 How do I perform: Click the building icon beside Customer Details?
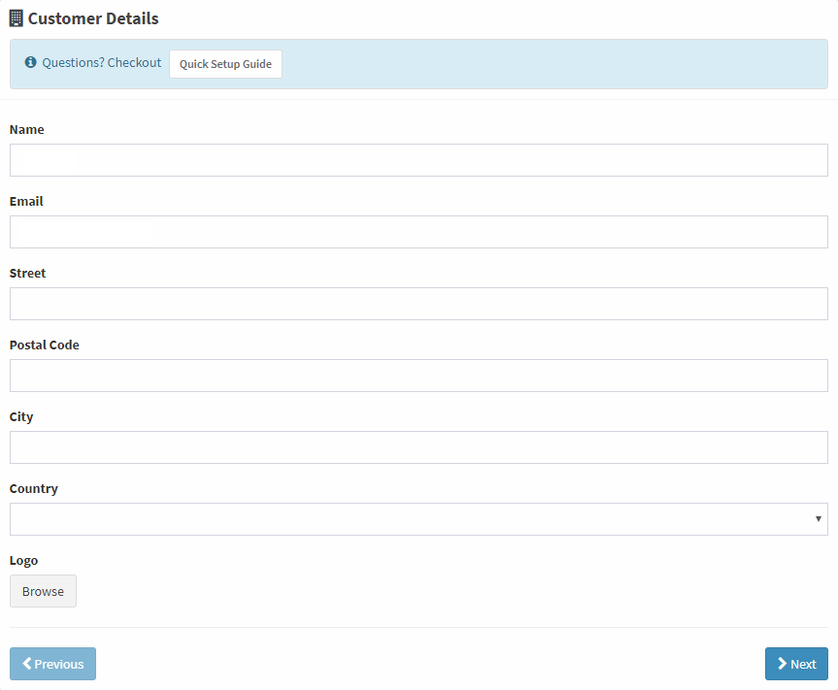17,18
